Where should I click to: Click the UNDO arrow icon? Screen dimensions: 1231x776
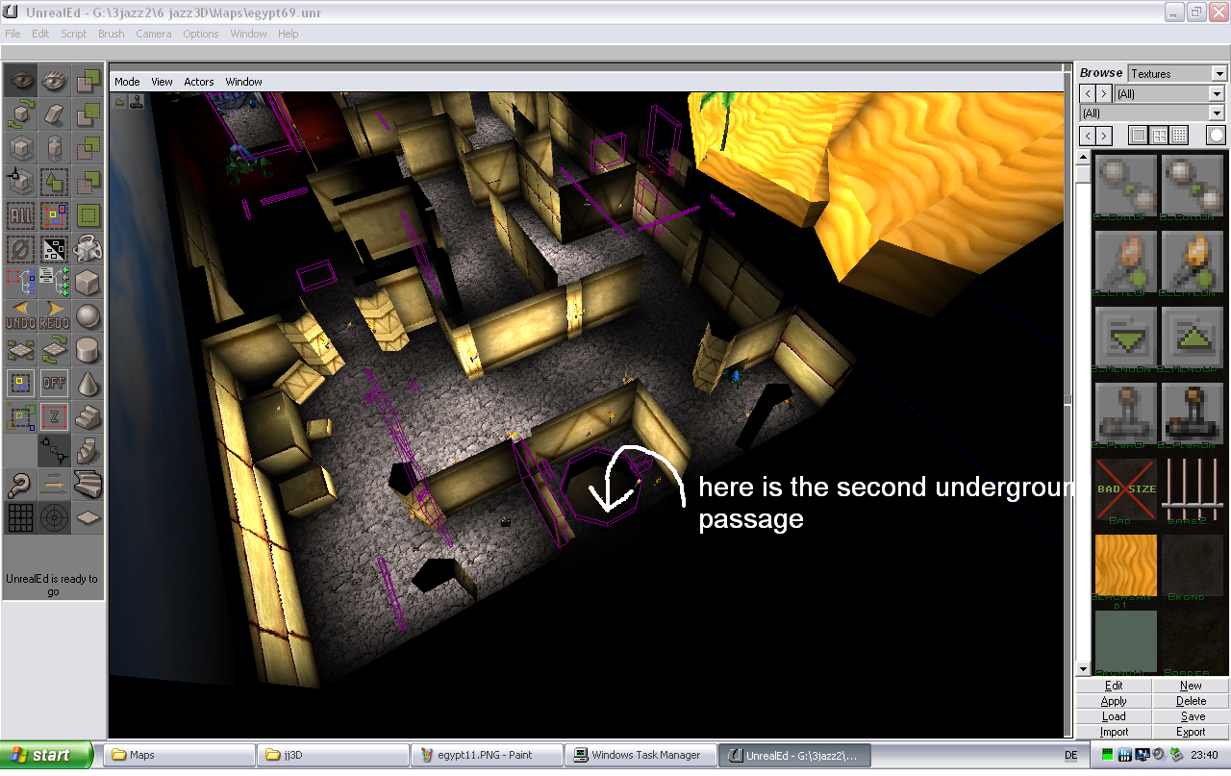click(21, 315)
